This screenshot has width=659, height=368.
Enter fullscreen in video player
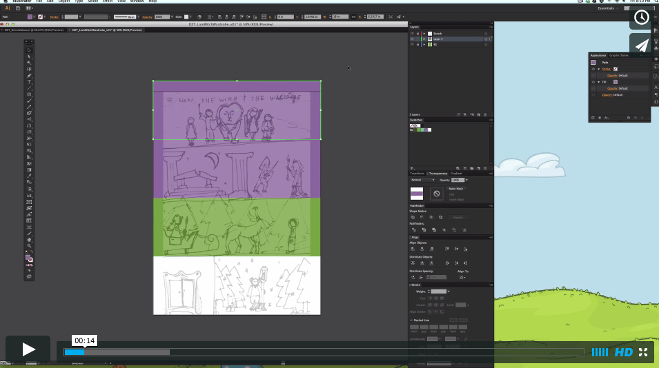643,352
